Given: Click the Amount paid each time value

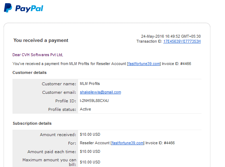Looking at the screenshot, I should coord(90,151).
